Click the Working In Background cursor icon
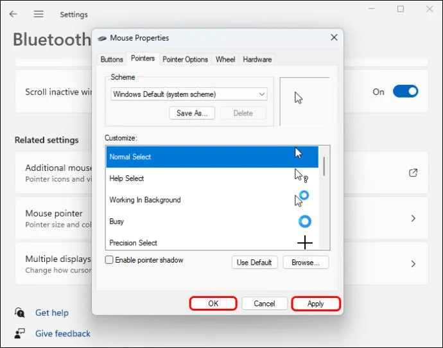Screen dimensions: 443x348 pos(302,198)
